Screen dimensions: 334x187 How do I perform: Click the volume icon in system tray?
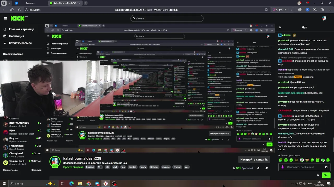click(x=304, y=184)
